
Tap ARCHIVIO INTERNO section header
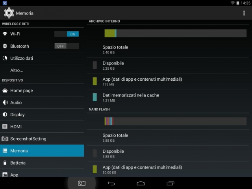pyautogui.click(x=104, y=21)
